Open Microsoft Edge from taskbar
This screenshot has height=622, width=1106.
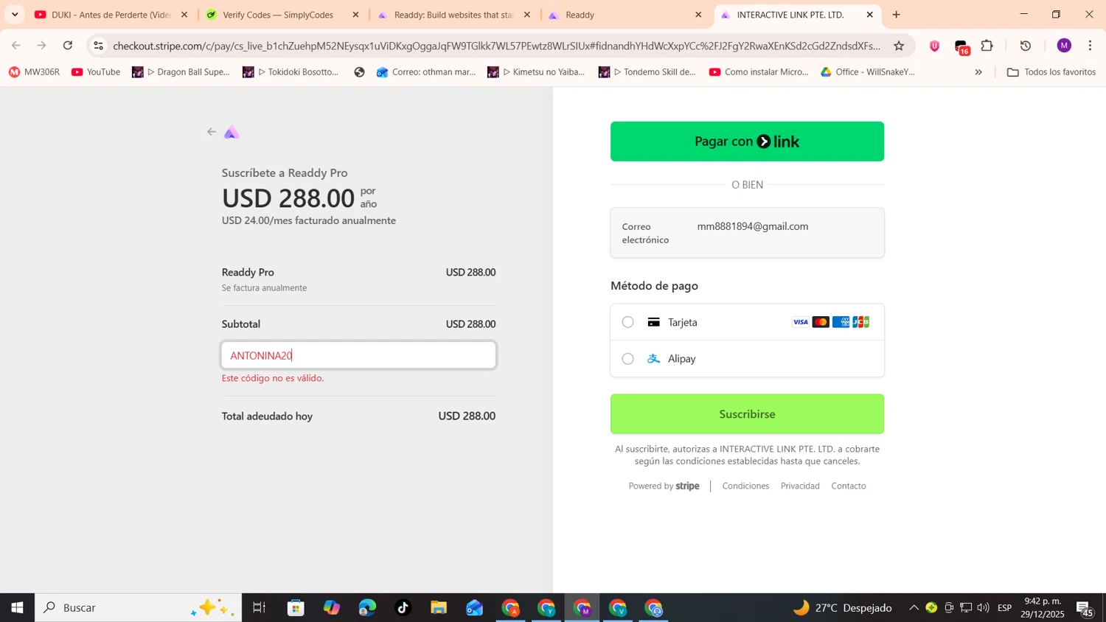point(367,608)
